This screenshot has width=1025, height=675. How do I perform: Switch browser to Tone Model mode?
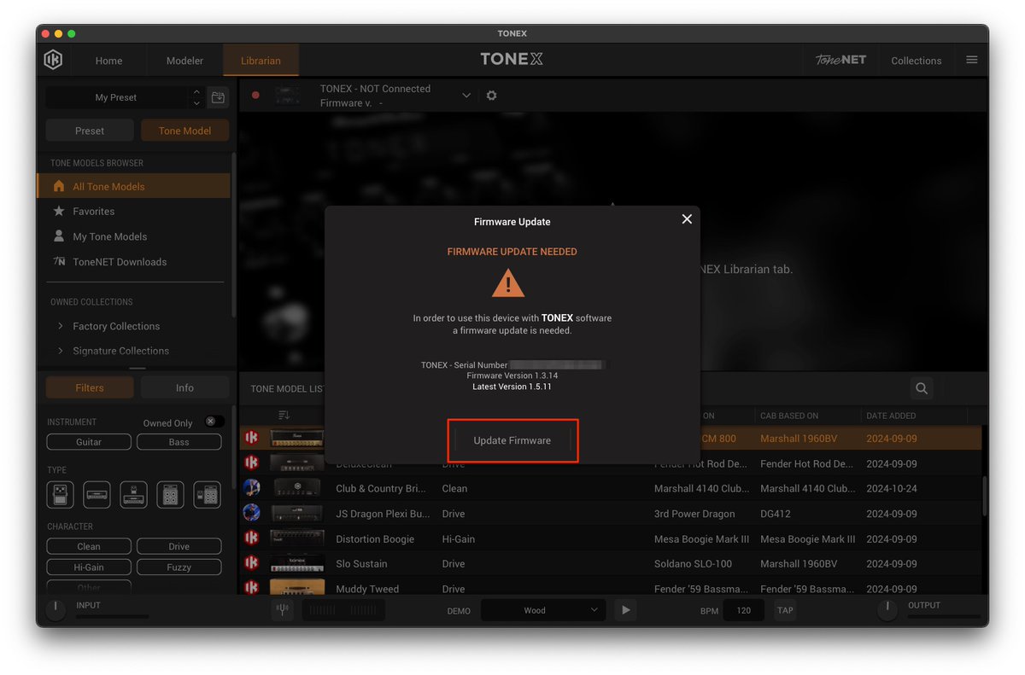(185, 131)
